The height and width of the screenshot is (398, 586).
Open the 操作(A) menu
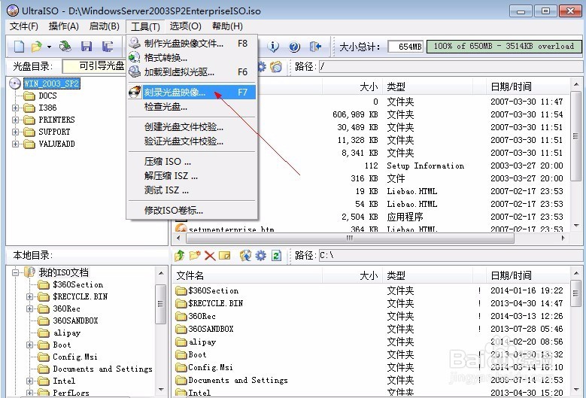click(x=63, y=26)
